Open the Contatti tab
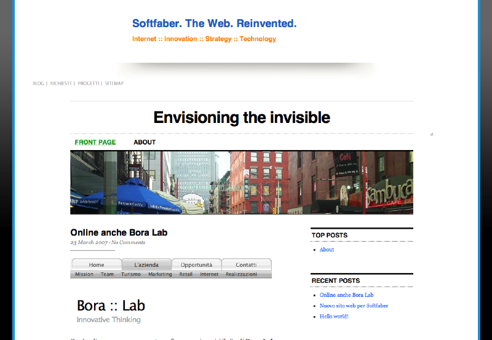 246,264
